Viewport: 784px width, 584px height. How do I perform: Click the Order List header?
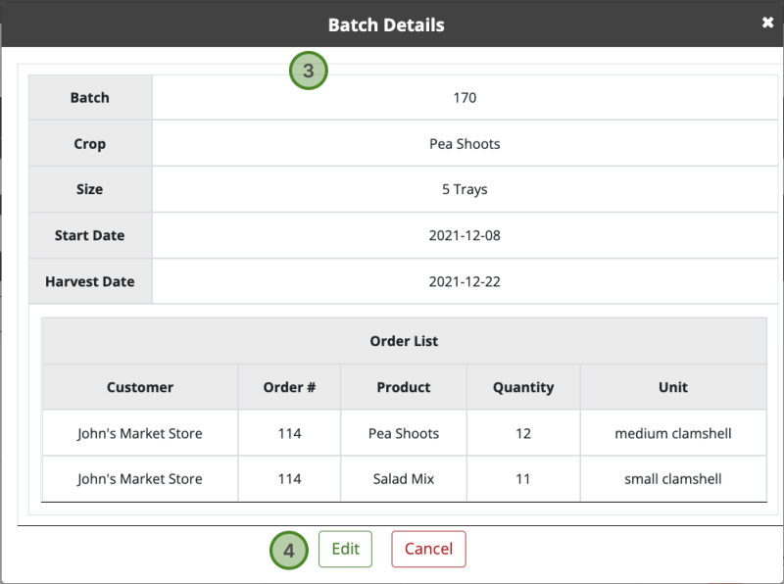[404, 341]
